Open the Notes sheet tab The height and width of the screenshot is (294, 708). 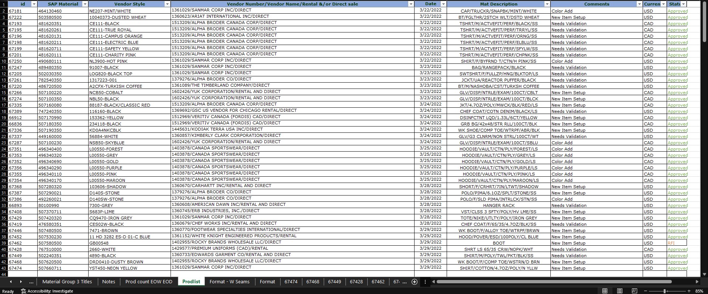click(x=109, y=281)
